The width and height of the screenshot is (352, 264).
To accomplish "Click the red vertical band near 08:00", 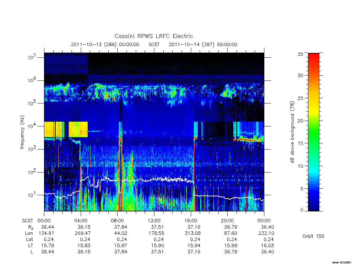I will click(x=120, y=175).
